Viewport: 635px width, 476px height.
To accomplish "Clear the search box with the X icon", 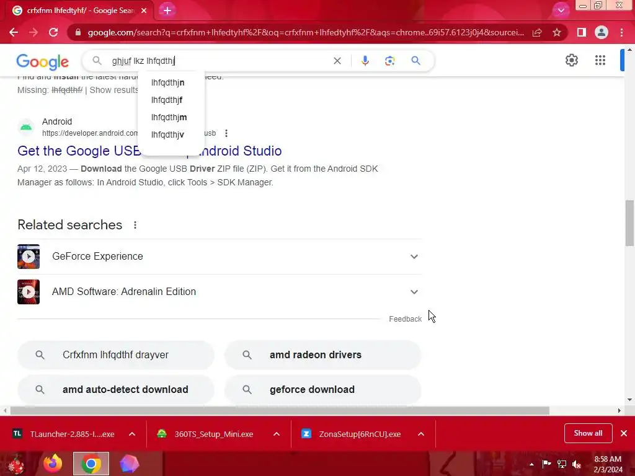I will [x=337, y=61].
